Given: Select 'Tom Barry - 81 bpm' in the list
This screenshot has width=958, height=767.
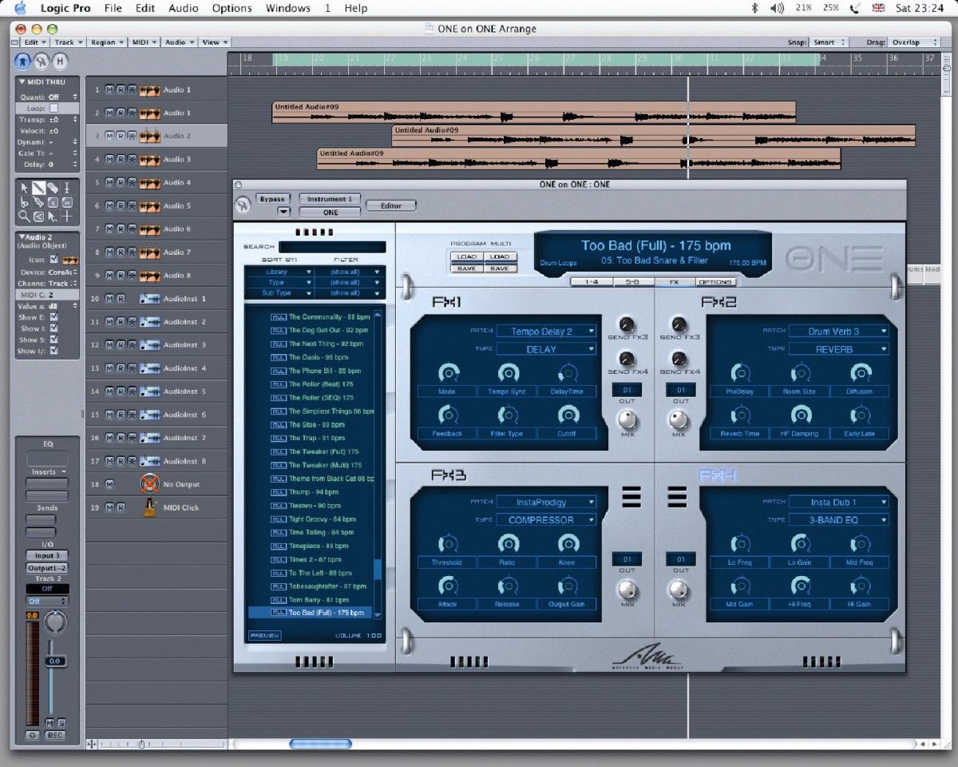Looking at the screenshot, I should [x=319, y=599].
